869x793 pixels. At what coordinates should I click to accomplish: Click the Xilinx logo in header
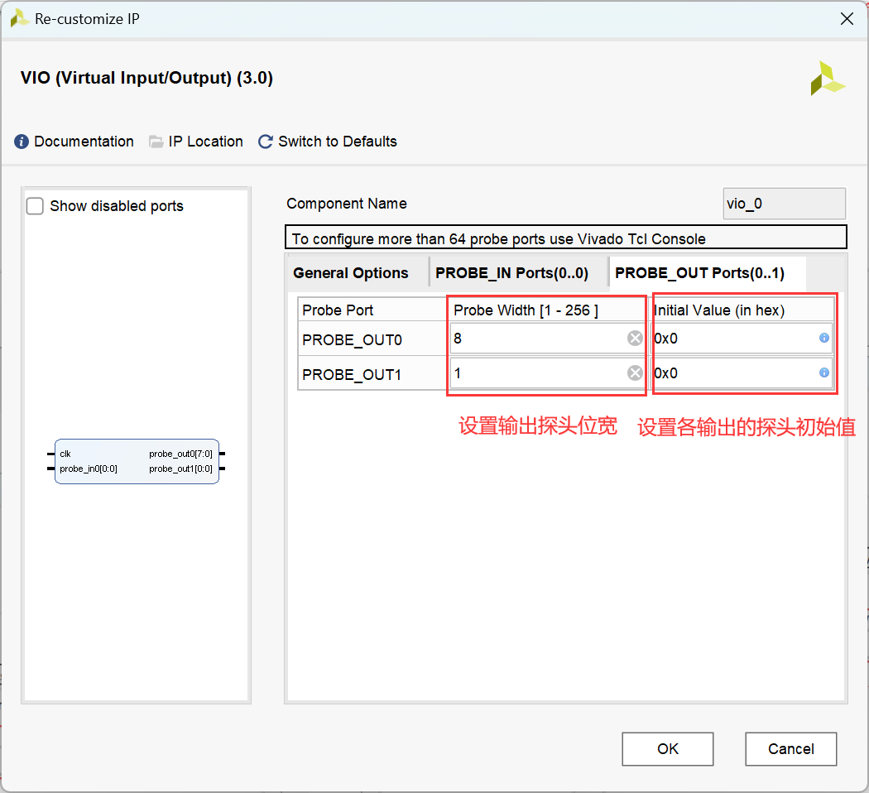[828, 79]
